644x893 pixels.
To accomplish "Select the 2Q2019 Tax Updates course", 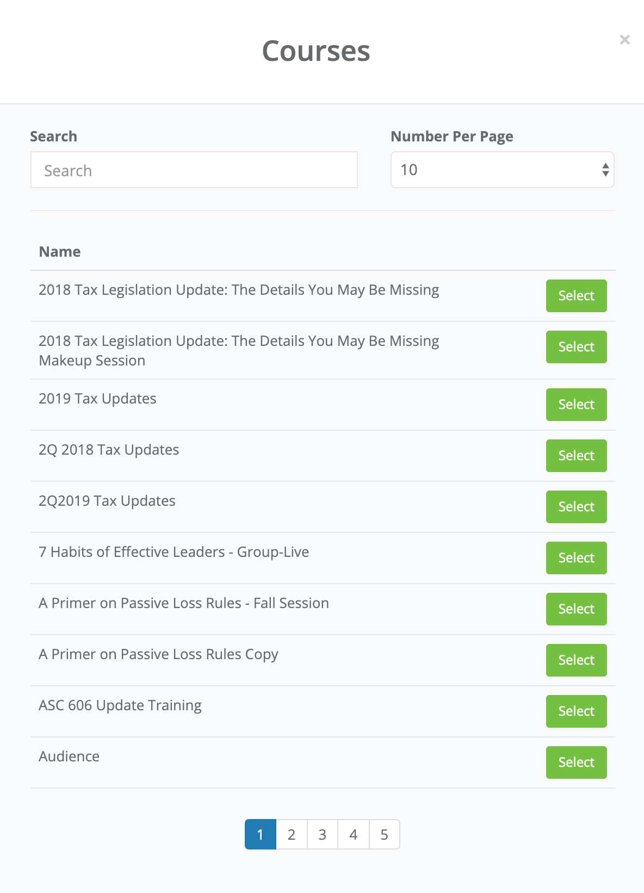I will (x=577, y=507).
